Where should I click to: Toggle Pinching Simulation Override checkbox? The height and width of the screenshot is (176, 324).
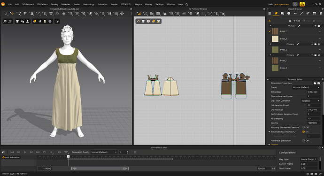click(303, 128)
